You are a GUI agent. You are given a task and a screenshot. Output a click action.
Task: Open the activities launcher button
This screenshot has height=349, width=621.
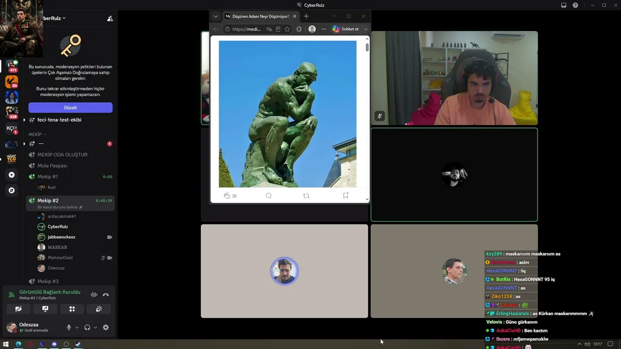72,309
